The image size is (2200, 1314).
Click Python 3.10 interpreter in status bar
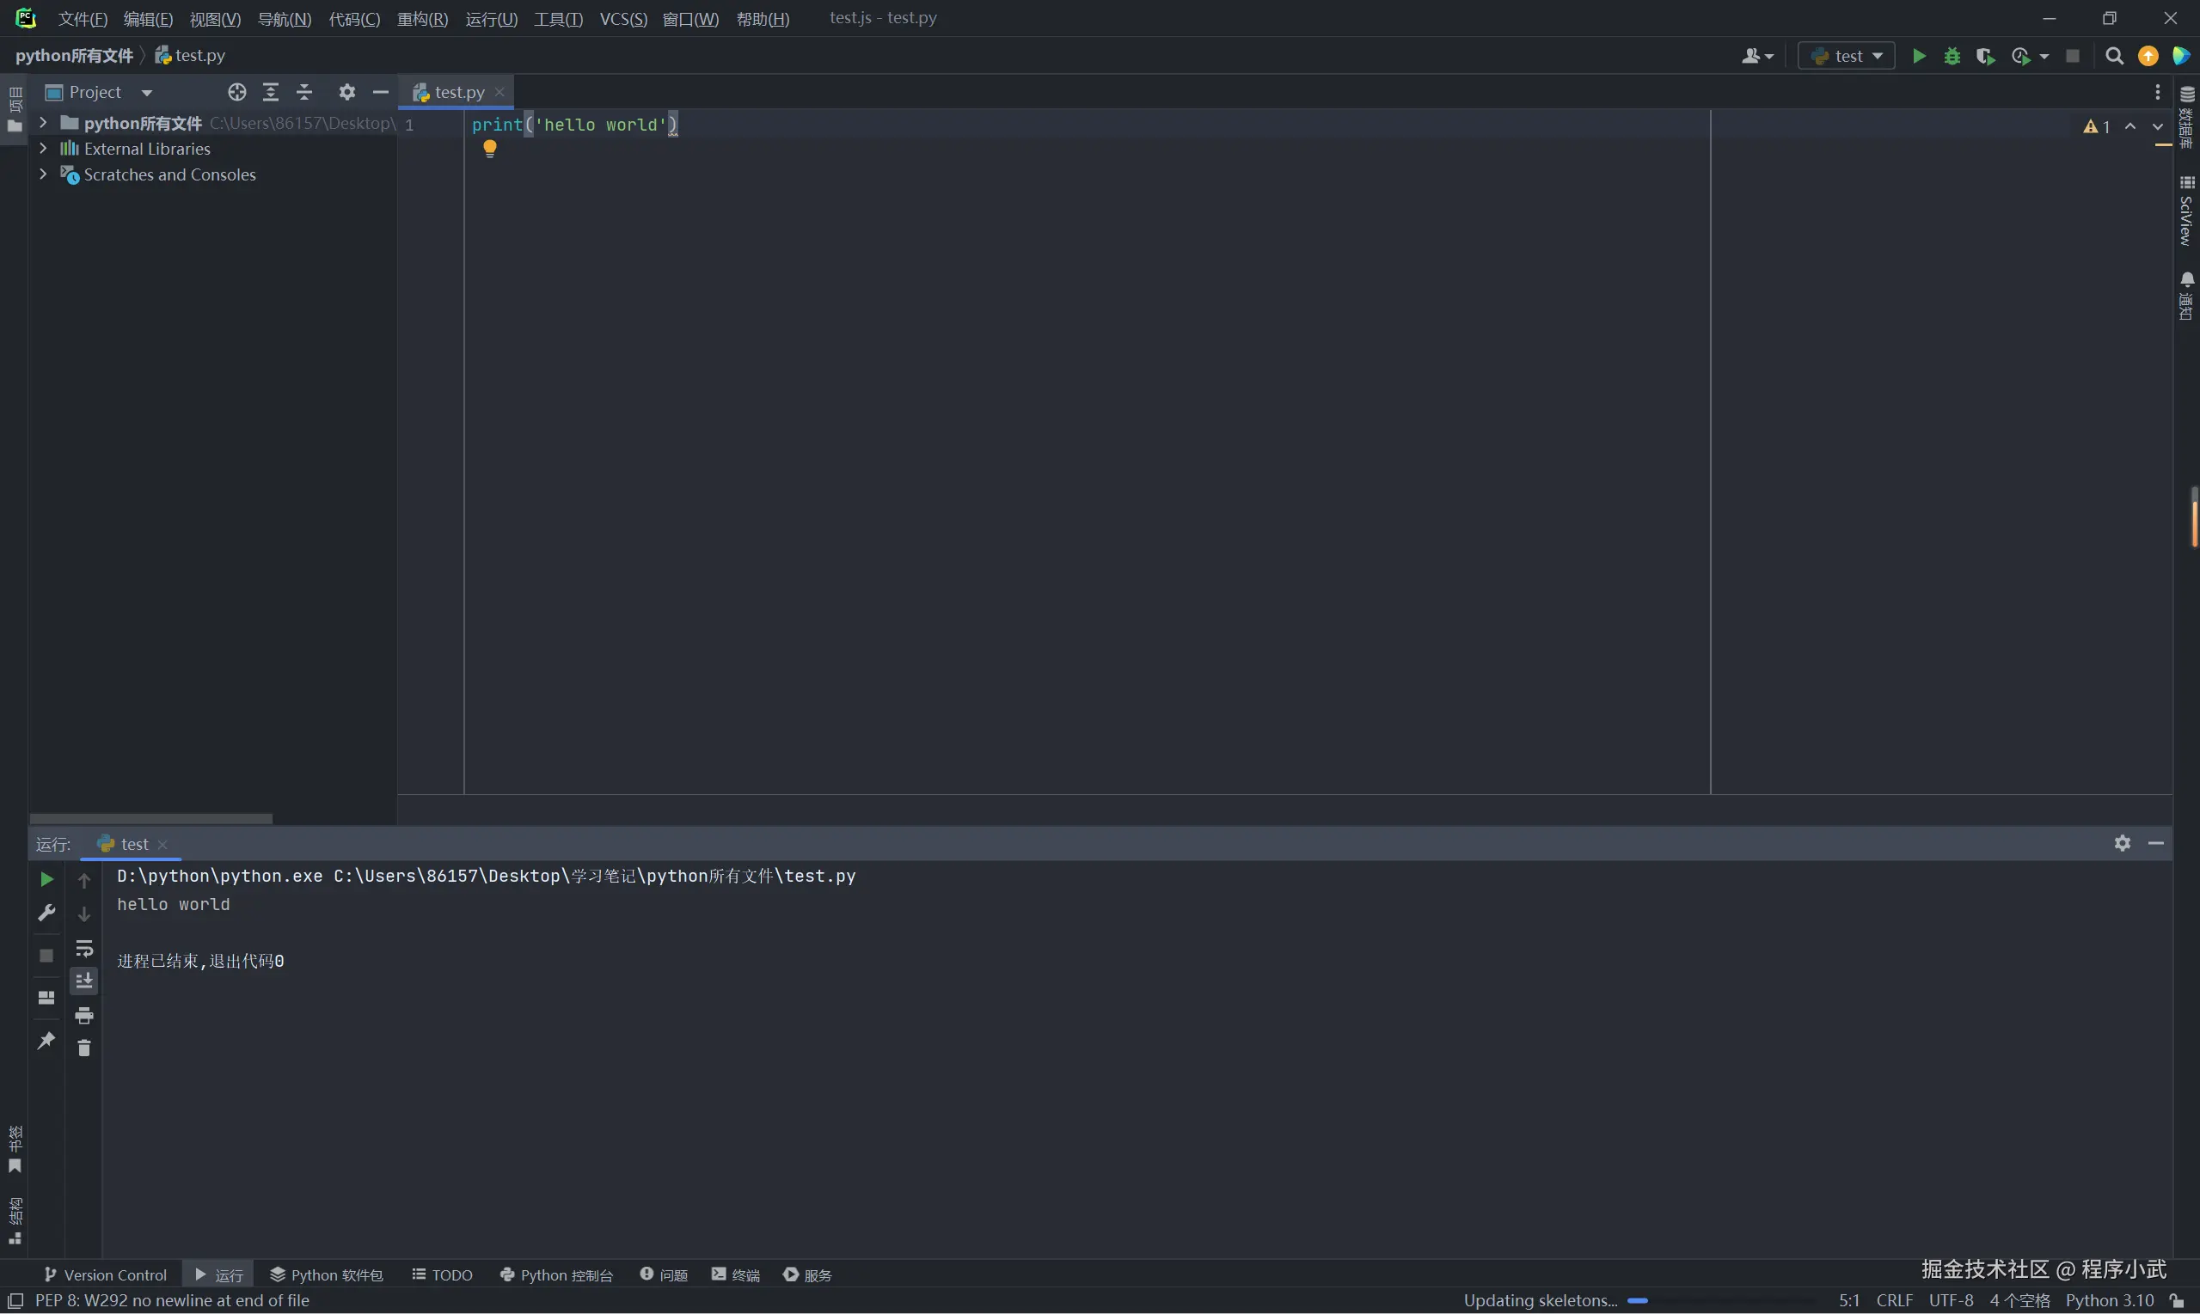click(2109, 1301)
